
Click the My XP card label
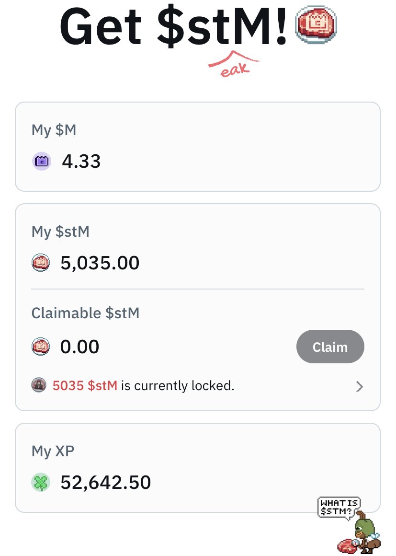tap(53, 452)
